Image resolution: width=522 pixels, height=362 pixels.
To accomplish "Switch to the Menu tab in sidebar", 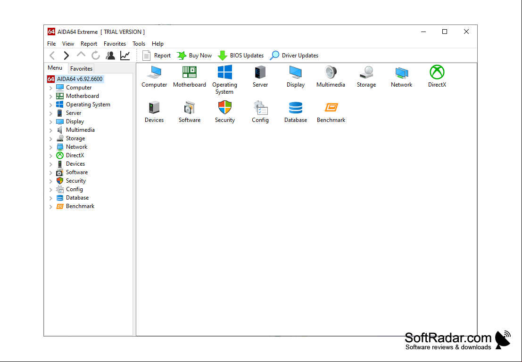I will (55, 68).
